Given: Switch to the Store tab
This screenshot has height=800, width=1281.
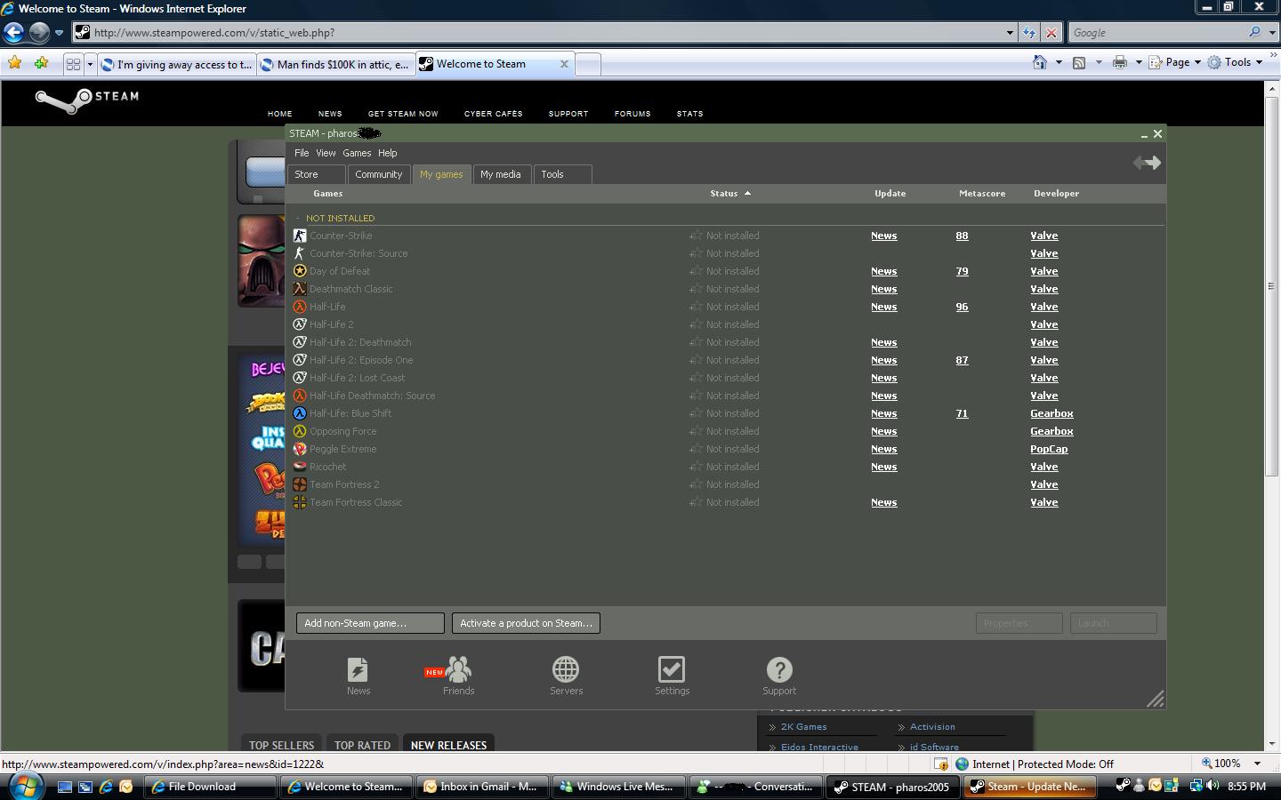Looking at the screenshot, I should click(316, 174).
